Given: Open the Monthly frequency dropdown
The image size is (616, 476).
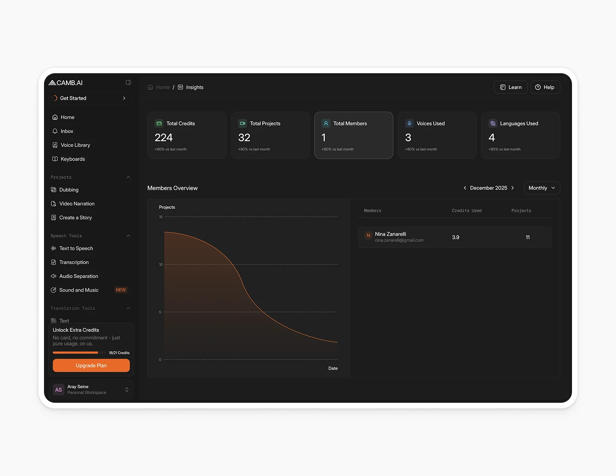Looking at the screenshot, I should tap(542, 188).
